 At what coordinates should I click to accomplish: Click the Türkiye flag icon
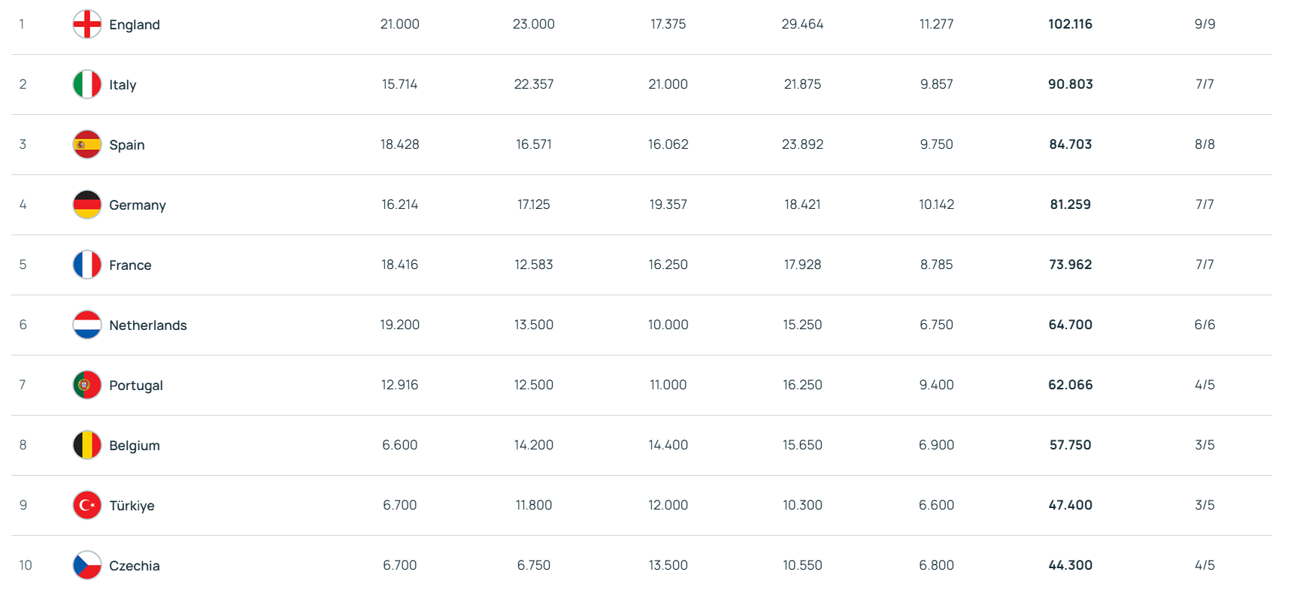[87, 505]
